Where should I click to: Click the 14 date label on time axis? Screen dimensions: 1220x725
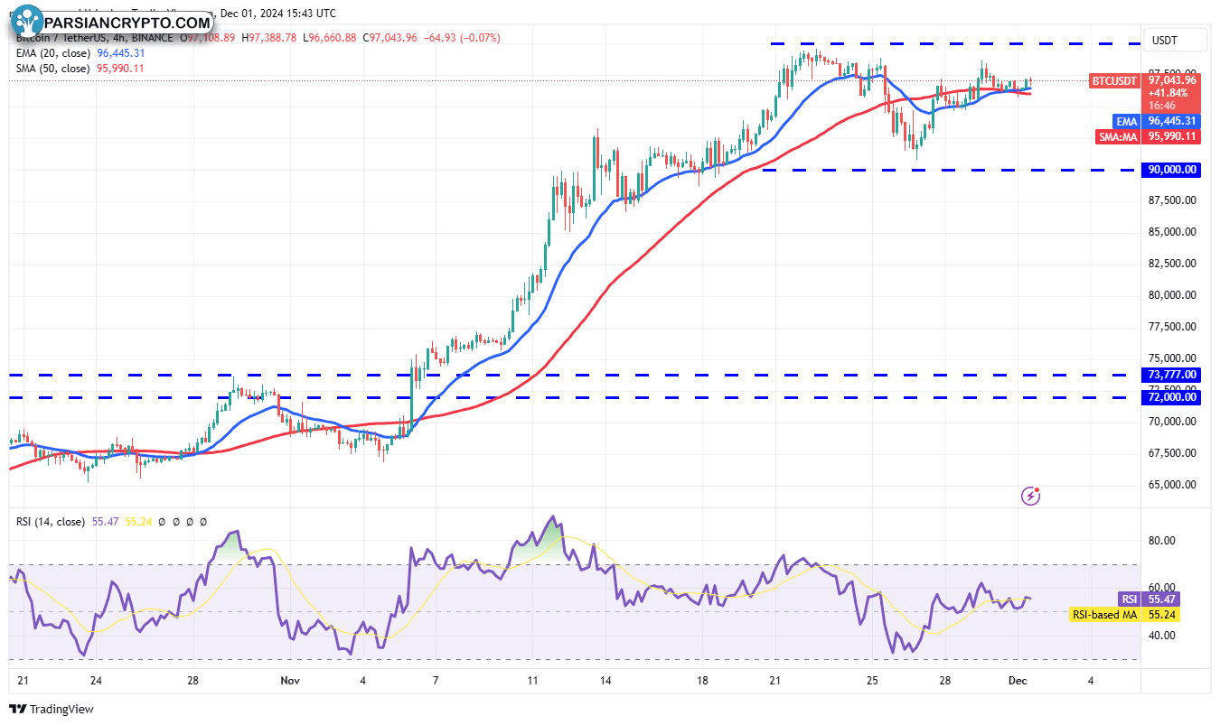click(605, 680)
